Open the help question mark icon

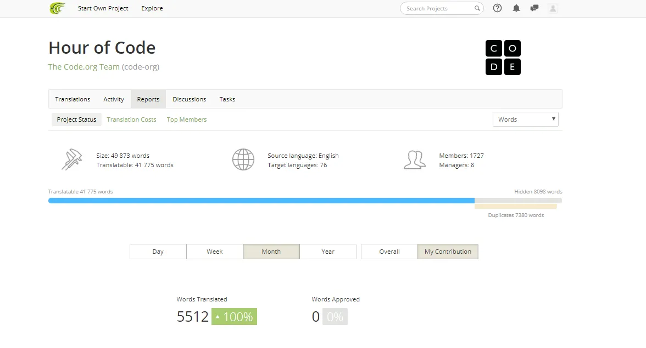click(497, 8)
